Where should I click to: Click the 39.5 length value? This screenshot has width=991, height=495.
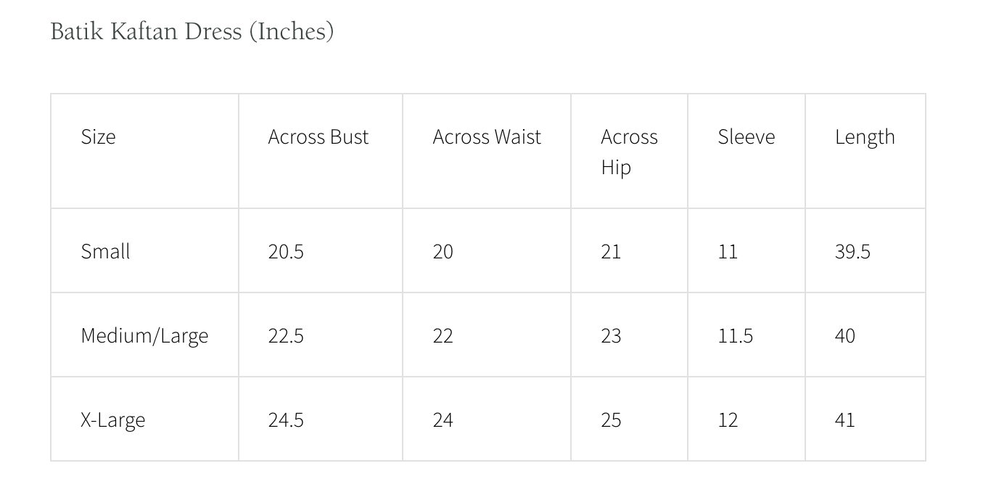tap(852, 251)
